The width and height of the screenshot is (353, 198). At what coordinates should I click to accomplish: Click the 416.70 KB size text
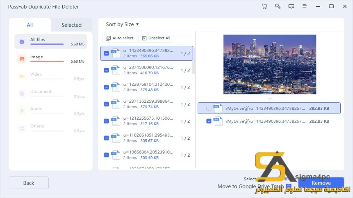point(149,73)
